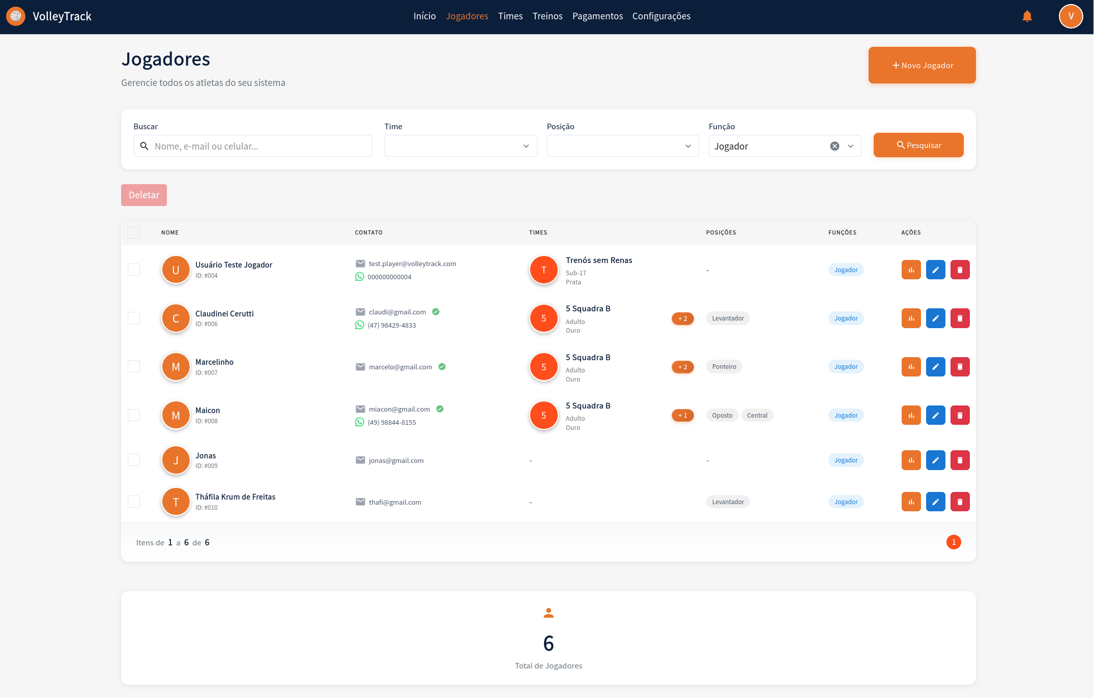This screenshot has width=1094, height=698.
Task: Delete player Marcelinho with trash icon
Action: (x=960, y=367)
